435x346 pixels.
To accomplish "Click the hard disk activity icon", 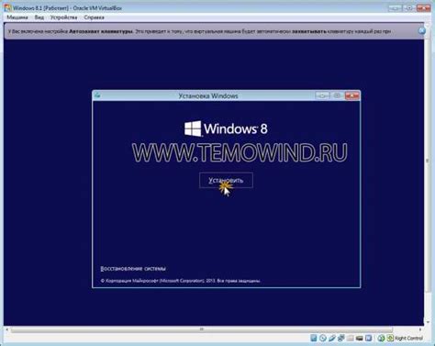I will click(314, 338).
